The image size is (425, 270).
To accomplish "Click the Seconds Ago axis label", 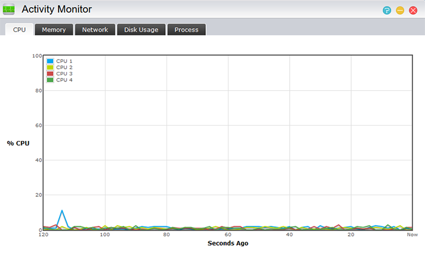I will (x=228, y=243).
